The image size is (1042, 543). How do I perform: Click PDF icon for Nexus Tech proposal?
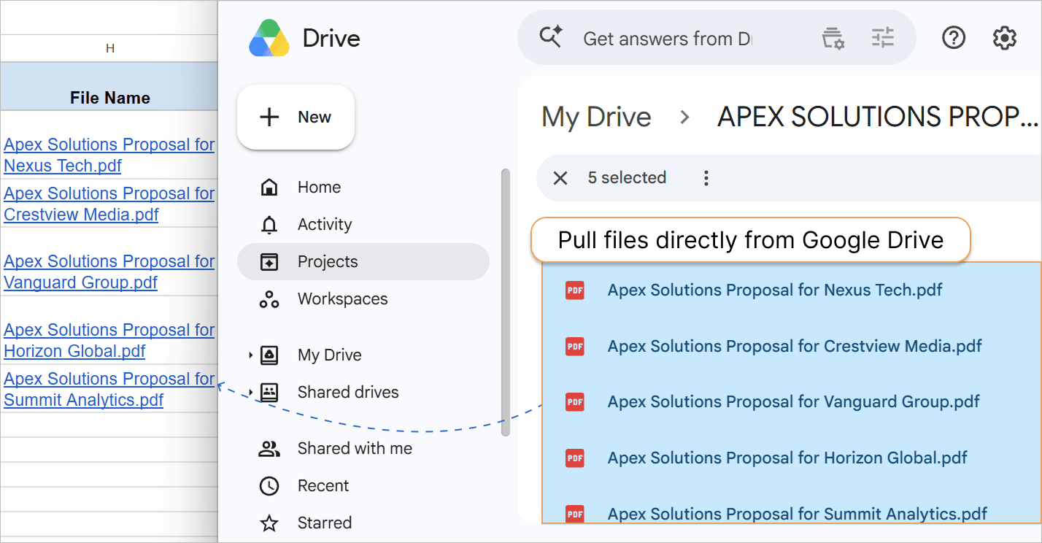pos(575,290)
